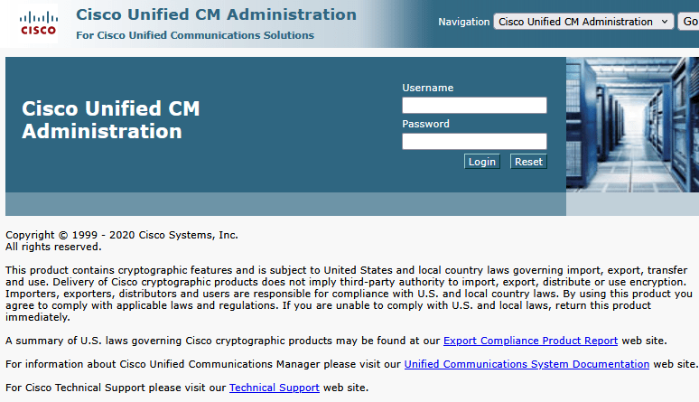Screen dimensions: 699x402
Task: Select the 'For Cisco Unified Communications Solutions' subtitle
Action: point(195,35)
